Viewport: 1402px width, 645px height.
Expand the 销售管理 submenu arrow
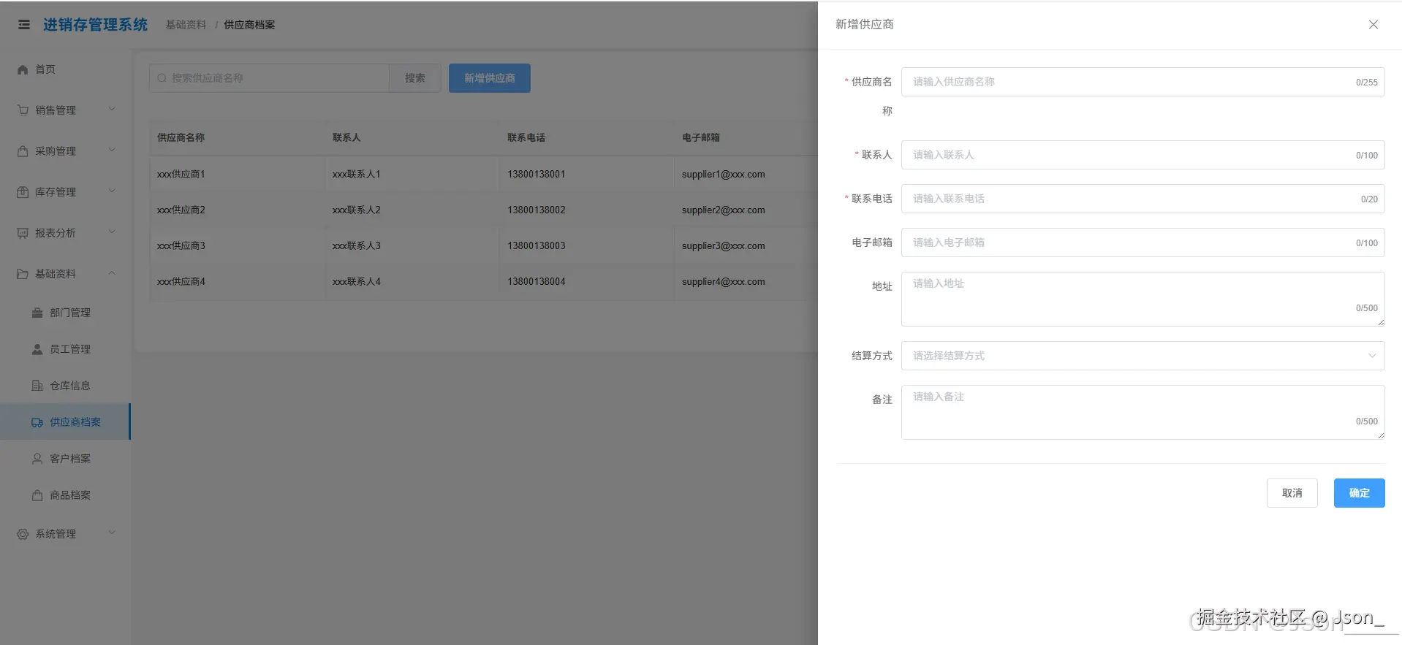(112, 110)
